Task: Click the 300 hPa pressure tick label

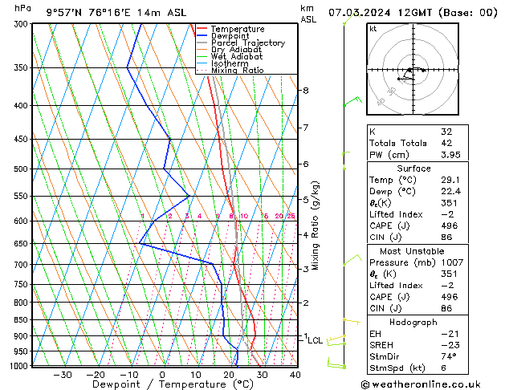Action: 22,24
